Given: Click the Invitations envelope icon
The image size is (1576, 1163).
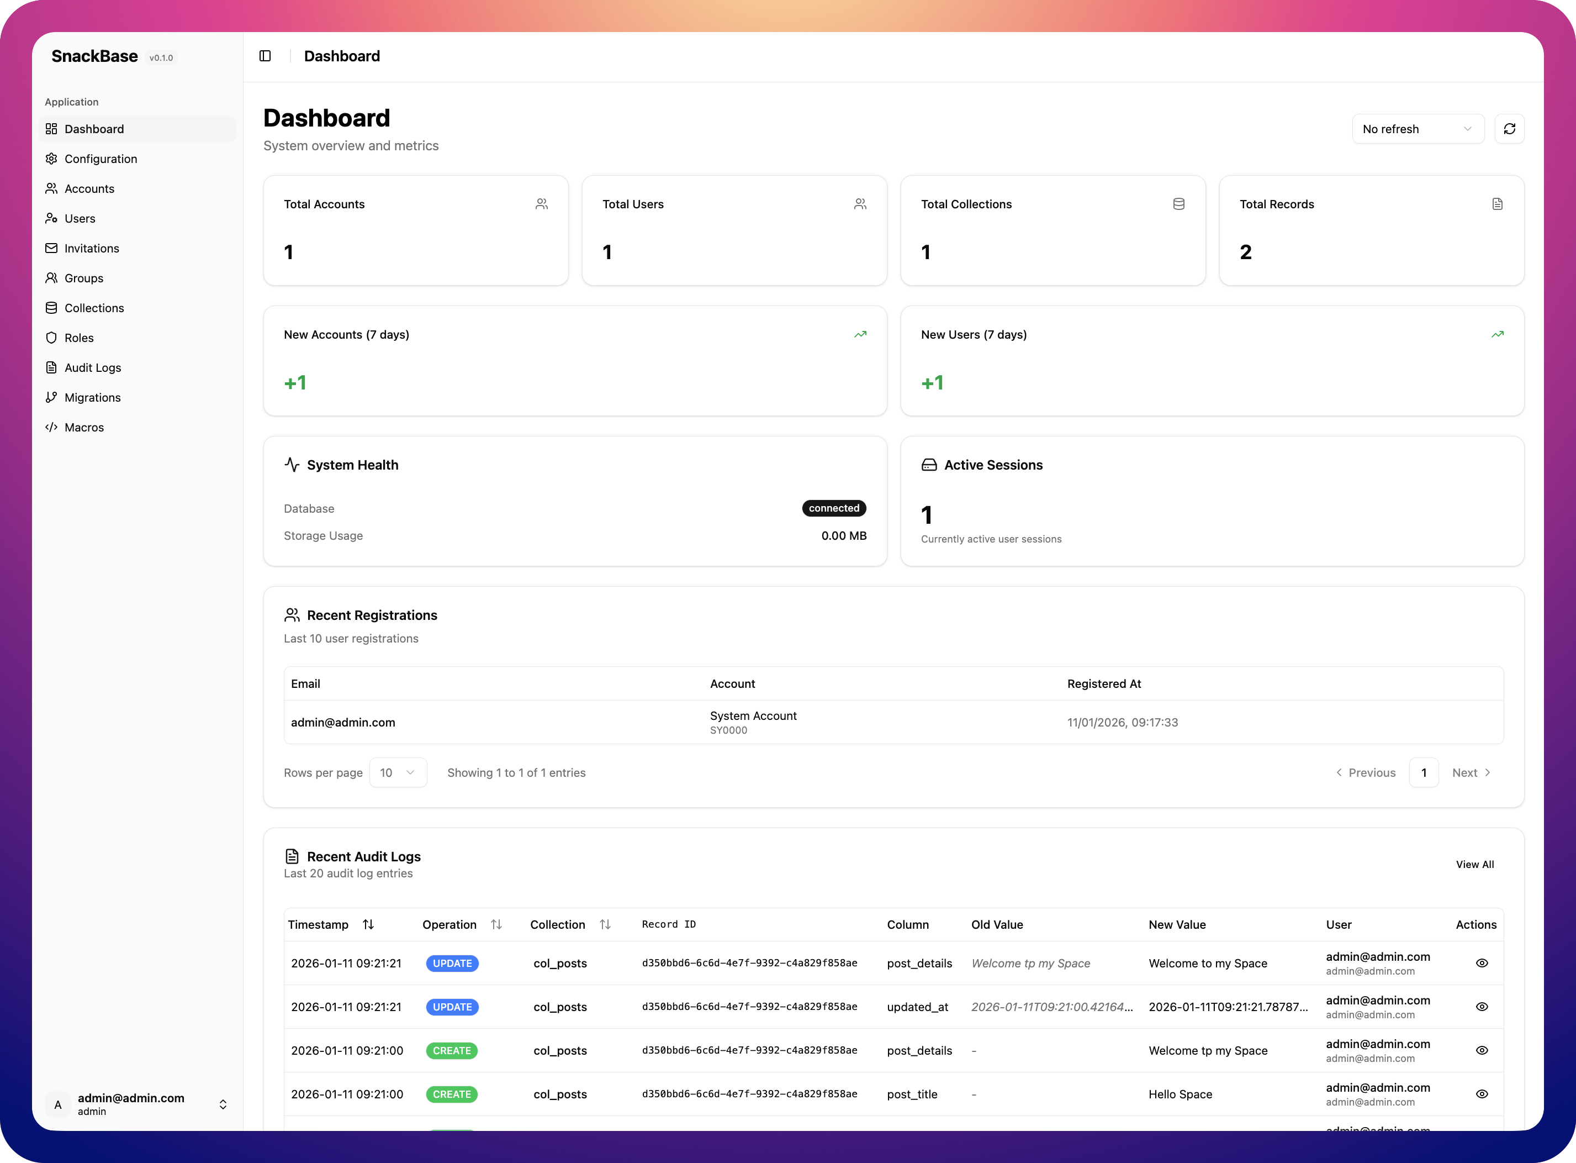Looking at the screenshot, I should (52, 248).
